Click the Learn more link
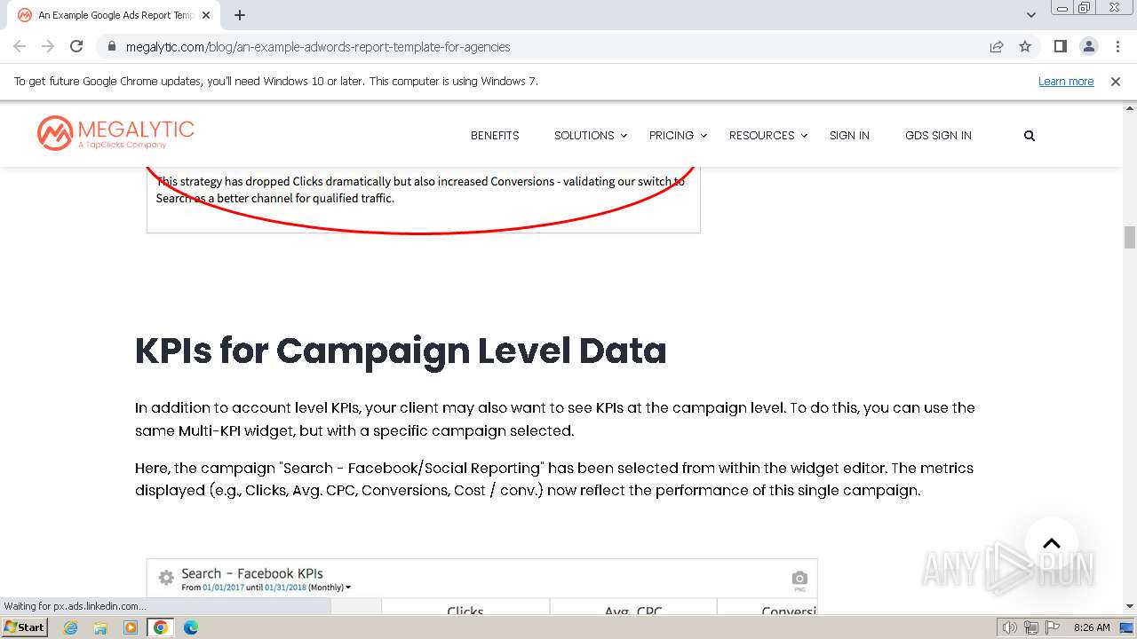The height and width of the screenshot is (639, 1137). coord(1066,81)
